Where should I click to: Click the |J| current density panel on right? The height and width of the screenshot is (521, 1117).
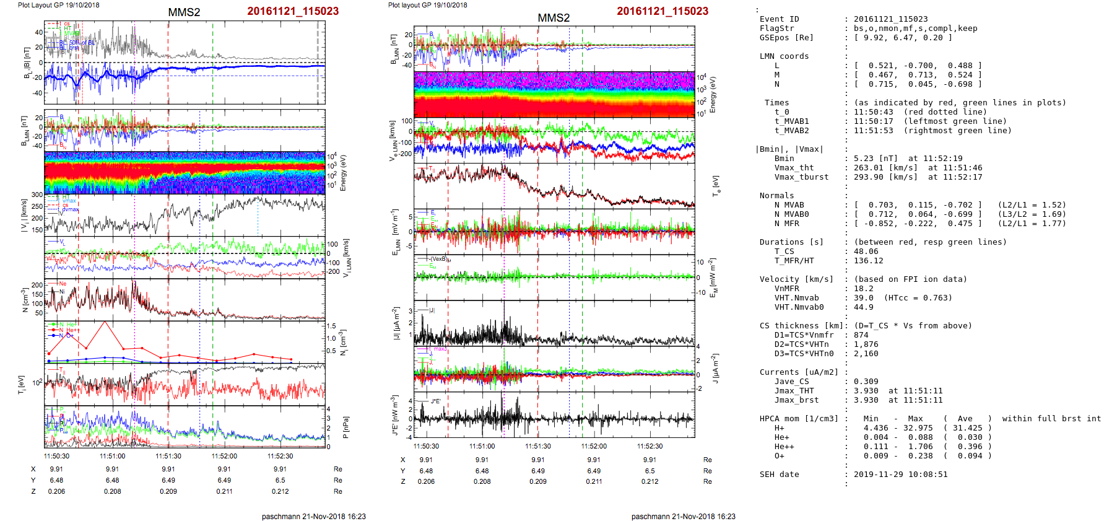(554, 323)
